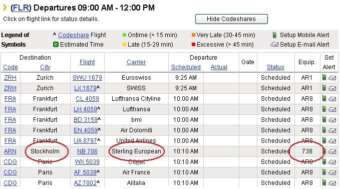Image resolution: width=340 pixels, height=189 pixels.
Task: Set e-mail alert for SWU 1679 flight
Action: [332, 78]
